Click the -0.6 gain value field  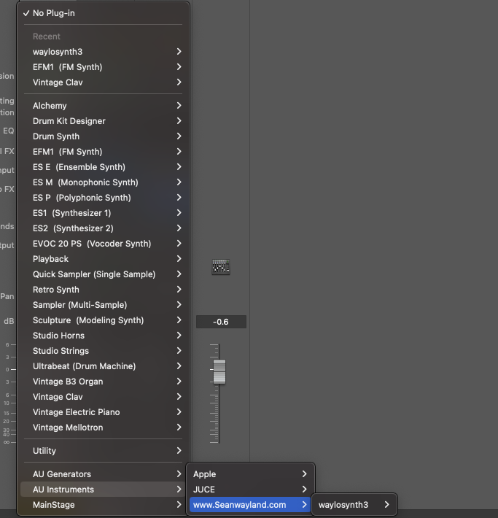[x=221, y=322]
